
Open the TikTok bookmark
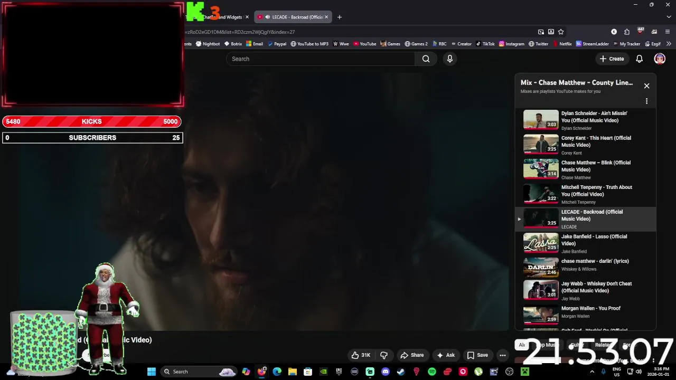(x=485, y=44)
